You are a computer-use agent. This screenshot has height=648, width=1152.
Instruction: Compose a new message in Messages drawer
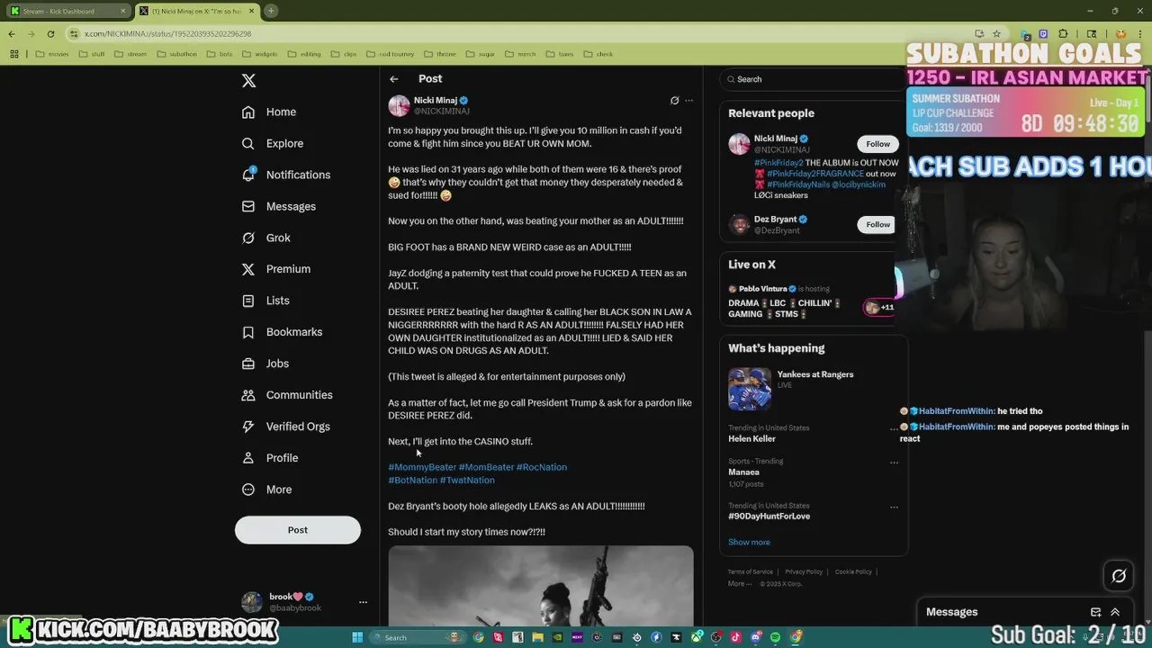[1095, 612]
